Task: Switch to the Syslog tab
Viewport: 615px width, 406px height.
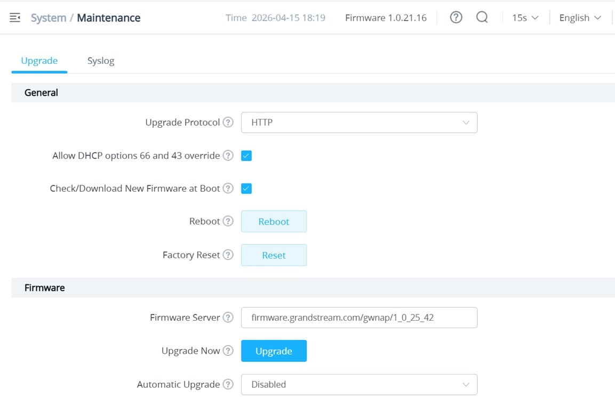Action: point(101,61)
